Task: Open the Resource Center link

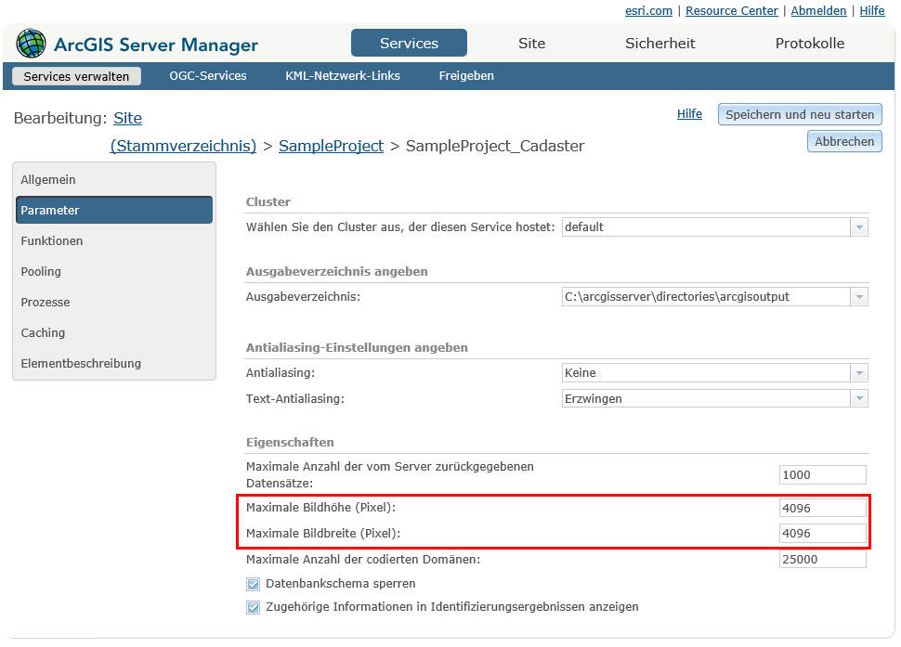Action: point(732,10)
